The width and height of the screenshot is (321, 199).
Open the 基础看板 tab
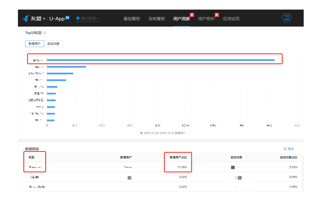pos(132,19)
